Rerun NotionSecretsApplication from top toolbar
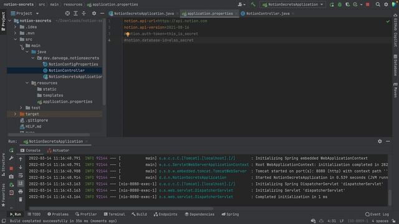The height and width of the screenshot is (224, 399). pyautogui.click(x=332, y=4)
